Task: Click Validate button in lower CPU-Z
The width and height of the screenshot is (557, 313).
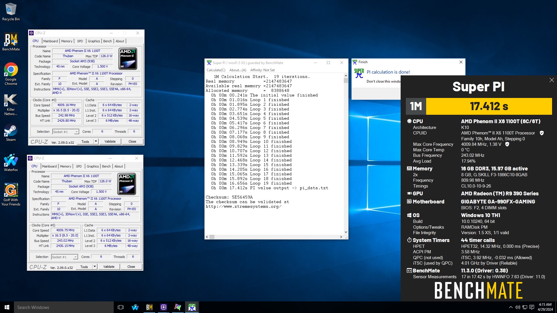Action: coord(109,267)
